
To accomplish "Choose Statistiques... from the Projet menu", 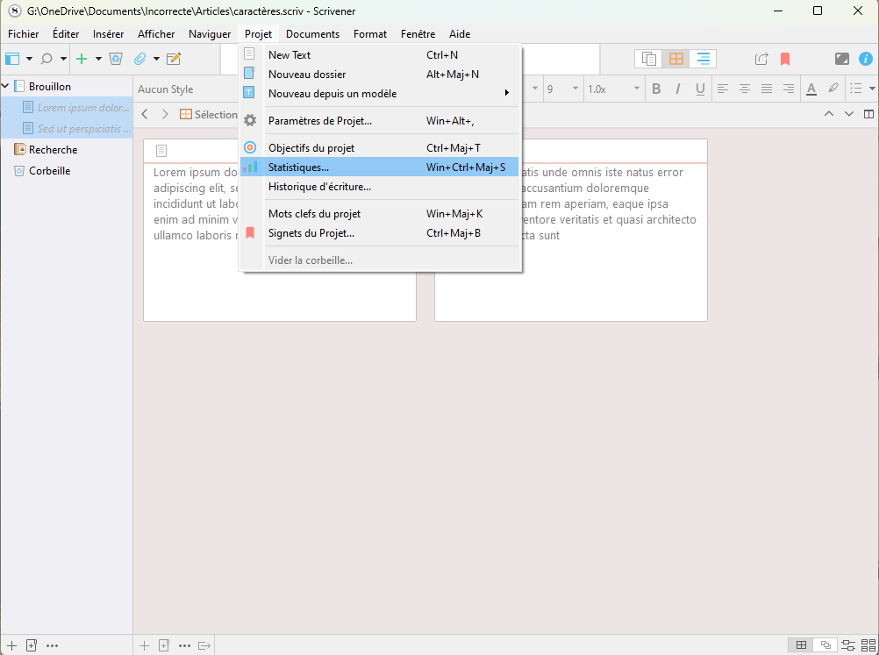I will 380,167.
